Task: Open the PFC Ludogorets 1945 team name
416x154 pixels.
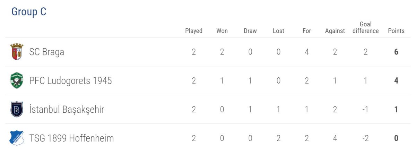Action: point(70,81)
